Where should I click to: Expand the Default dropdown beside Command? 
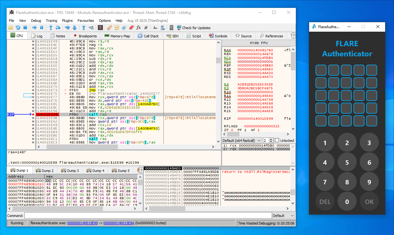283,216
